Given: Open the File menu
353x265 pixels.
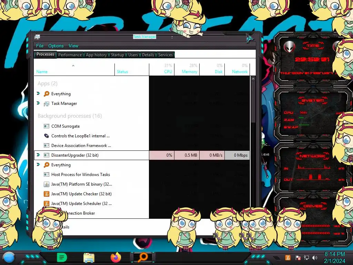Looking at the screenshot, I should click(40, 46).
